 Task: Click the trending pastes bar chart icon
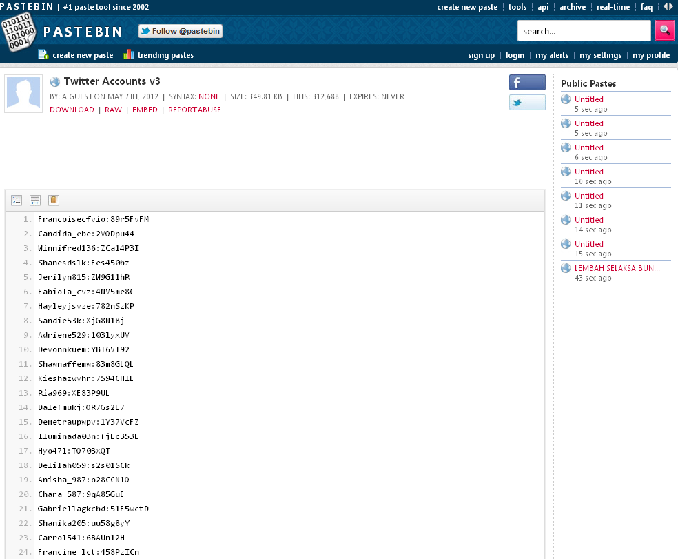click(128, 54)
